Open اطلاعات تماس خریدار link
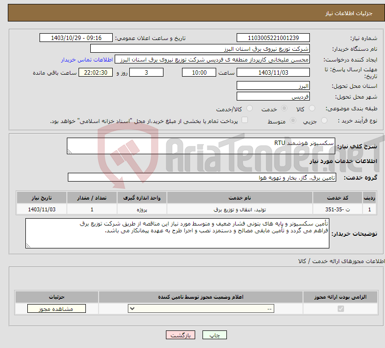Image resolution: width=385 pixels, height=348 pixels. click(87, 60)
